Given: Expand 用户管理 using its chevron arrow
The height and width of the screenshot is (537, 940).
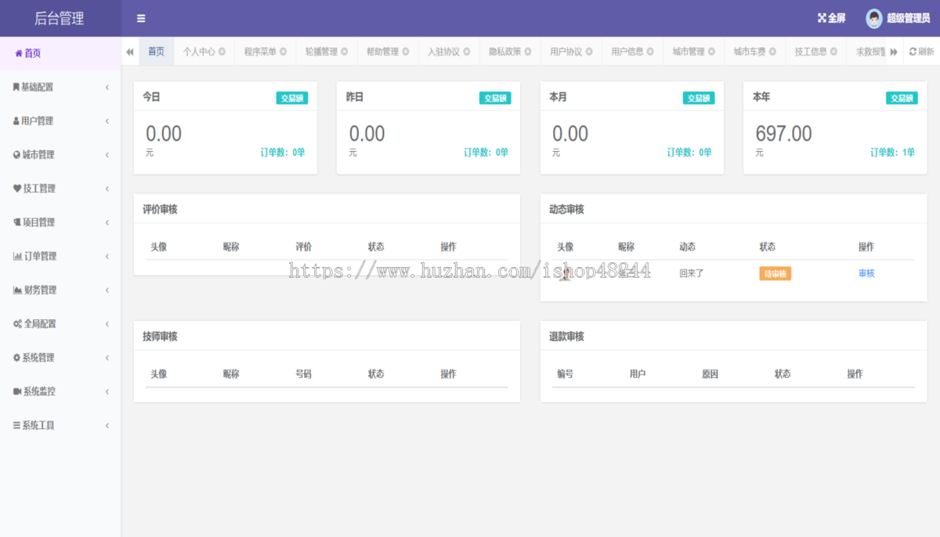Looking at the screenshot, I should click(x=107, y=121).
